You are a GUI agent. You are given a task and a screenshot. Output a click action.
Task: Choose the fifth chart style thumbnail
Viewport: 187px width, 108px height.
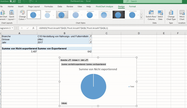click(x=90, y=15)
